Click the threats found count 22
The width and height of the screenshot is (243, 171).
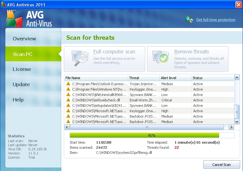[x=177, y=147]
